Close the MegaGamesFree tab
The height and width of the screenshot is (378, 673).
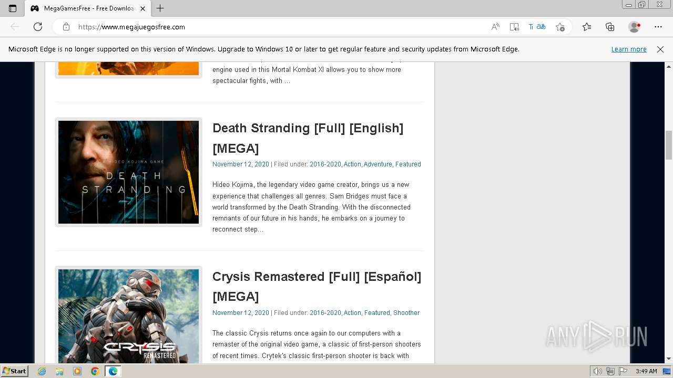142,8
